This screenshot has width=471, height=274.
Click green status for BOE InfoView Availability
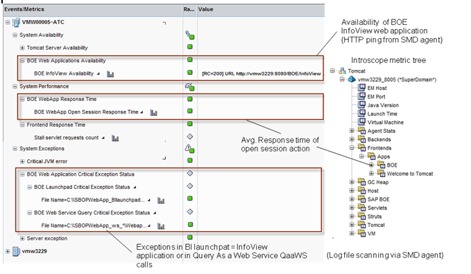(190, 72)
